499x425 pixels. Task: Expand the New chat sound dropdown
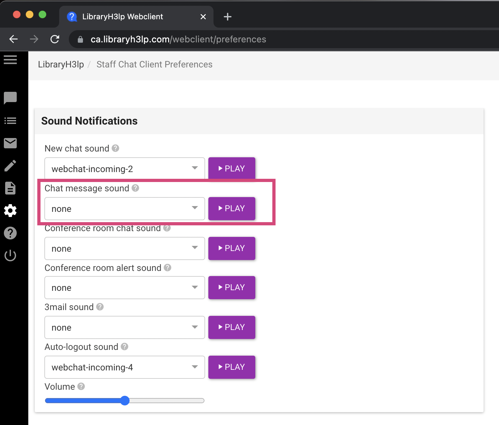pos(124,169)
